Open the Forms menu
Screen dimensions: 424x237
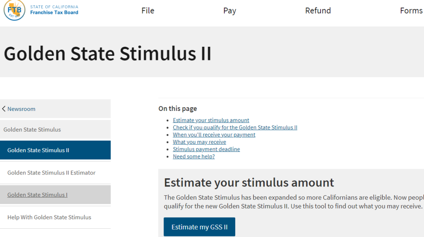411,11
